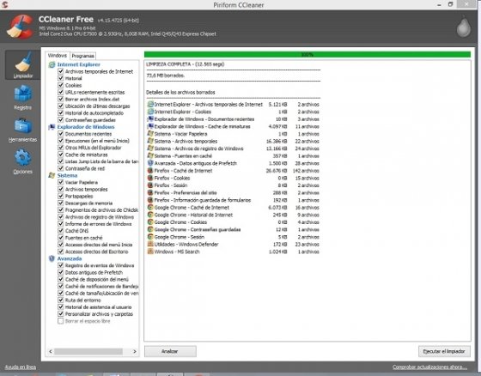Click the Internet Explorer category icon

(x=52, y=64)
